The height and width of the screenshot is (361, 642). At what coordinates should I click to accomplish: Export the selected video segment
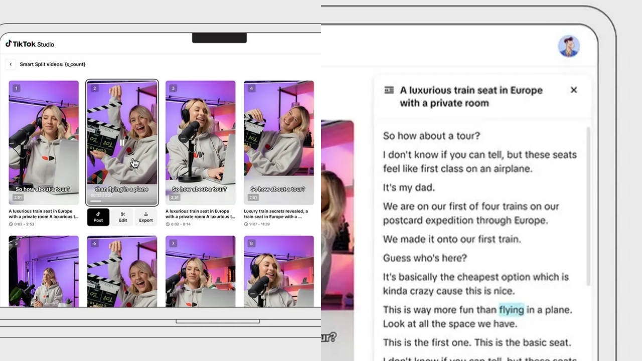(x=145, y=217)
